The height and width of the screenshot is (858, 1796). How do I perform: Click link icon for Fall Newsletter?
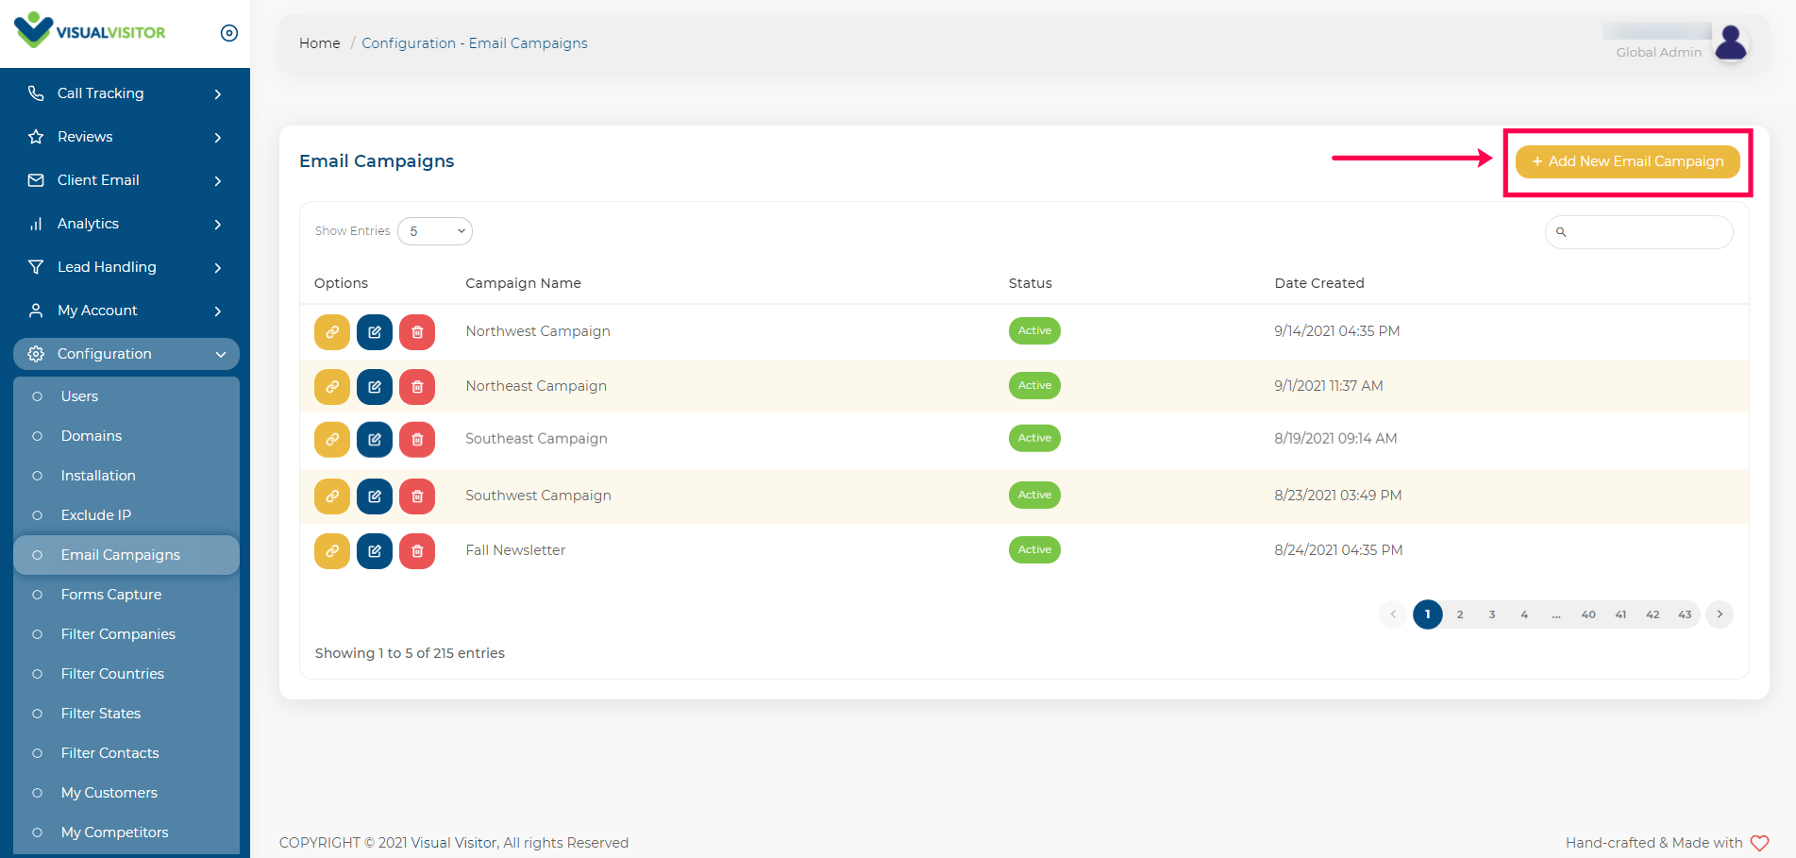pyautogui.click(x=332, y=551)
